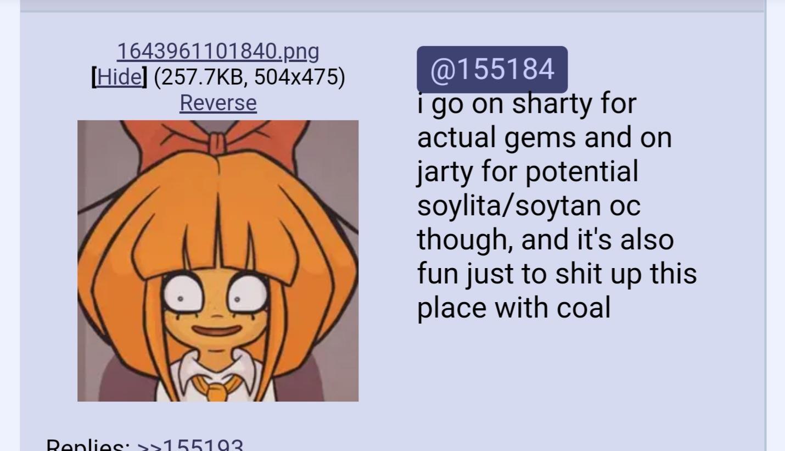Select the post text starting 'i go on sharty'
The image size is (785, 451).
coord(557,205)
